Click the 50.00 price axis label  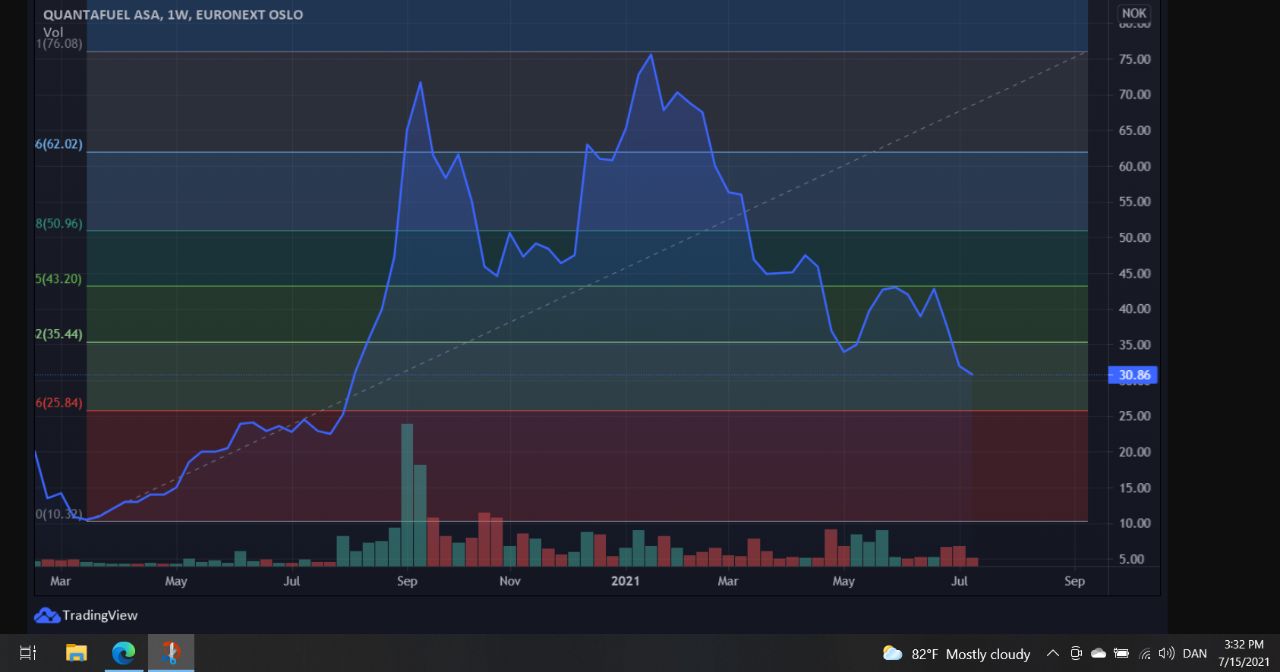1134,237
